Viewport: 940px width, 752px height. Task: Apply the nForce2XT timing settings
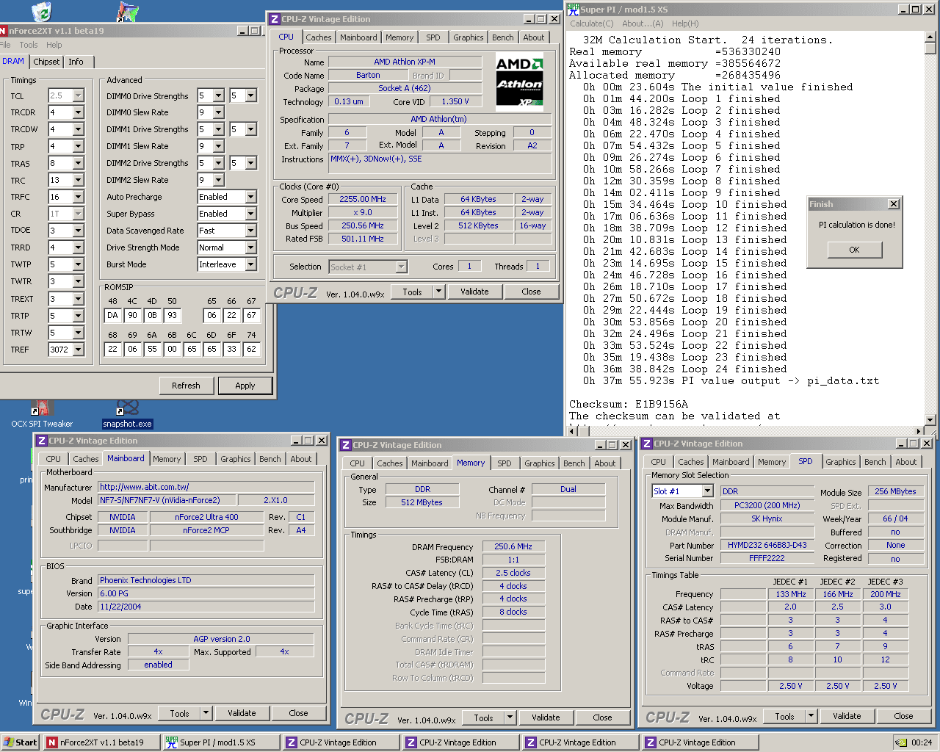(x=245, y=386)
